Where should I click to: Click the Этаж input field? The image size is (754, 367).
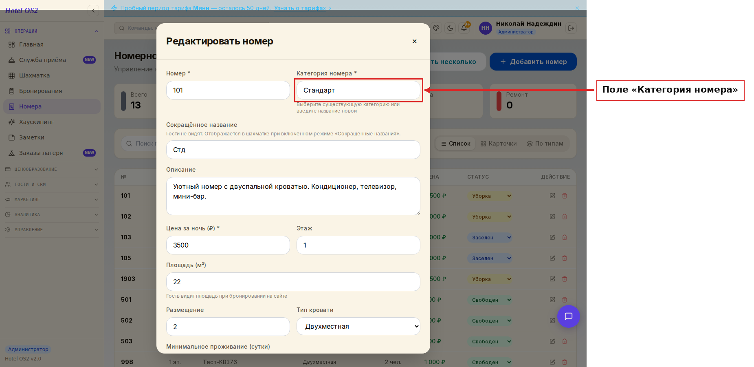point(358,245)
